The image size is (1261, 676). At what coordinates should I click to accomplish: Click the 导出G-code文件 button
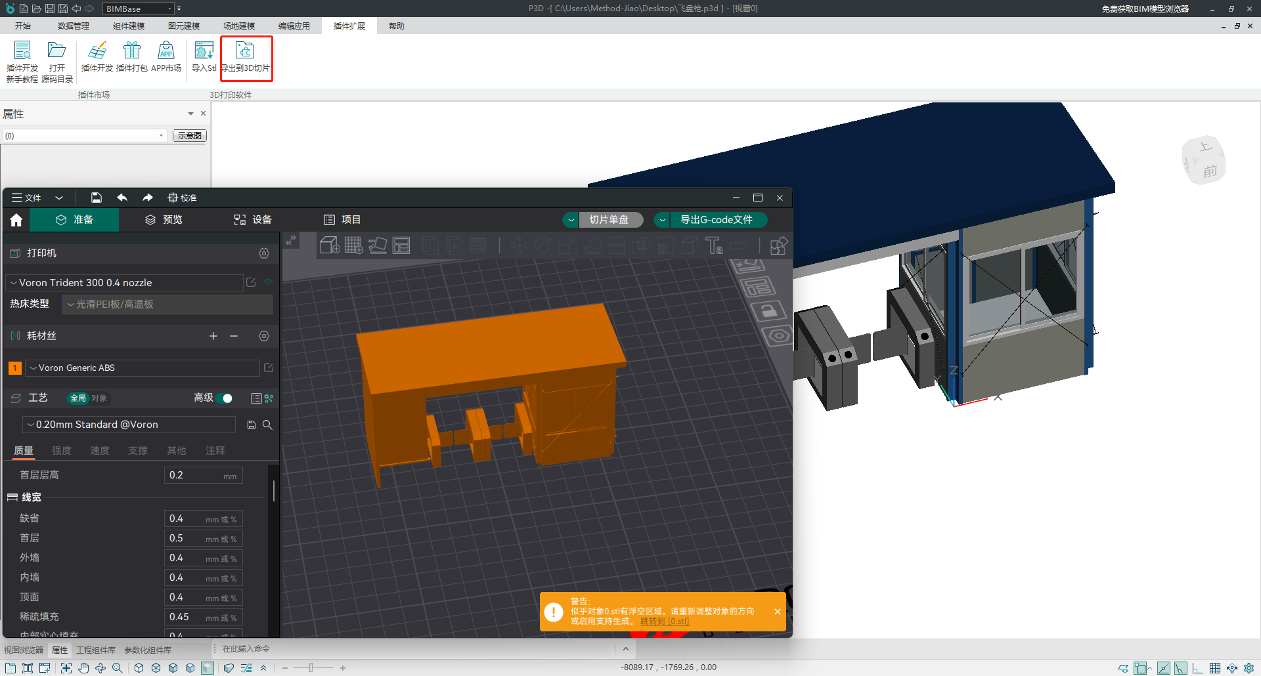[716, 220]
